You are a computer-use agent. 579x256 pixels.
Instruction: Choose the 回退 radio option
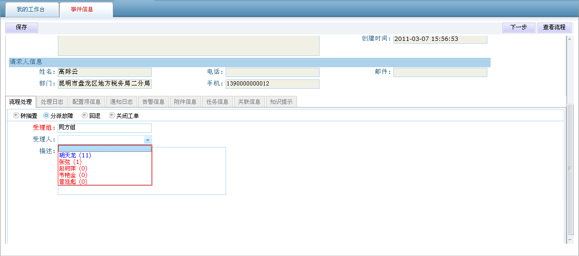85,116
